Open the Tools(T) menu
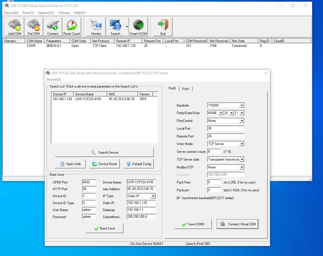The height and width of the screenshot is (256, 323). pos(28,13)
